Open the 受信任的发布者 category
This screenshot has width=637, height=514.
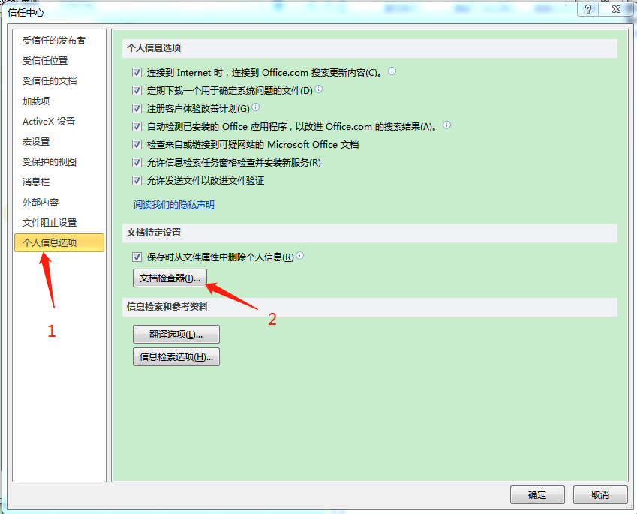(x=53, y=41)
